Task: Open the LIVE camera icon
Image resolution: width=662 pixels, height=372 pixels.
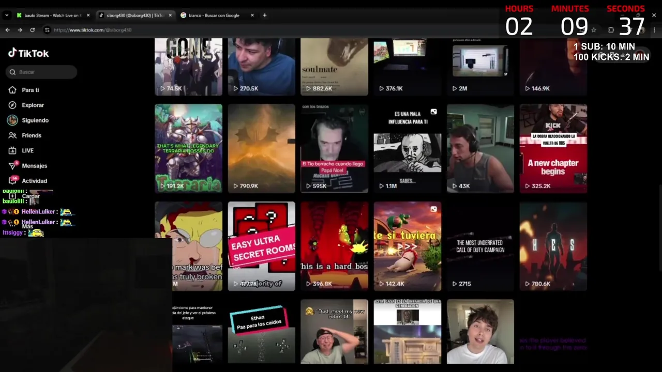Action: pos(12,150)
